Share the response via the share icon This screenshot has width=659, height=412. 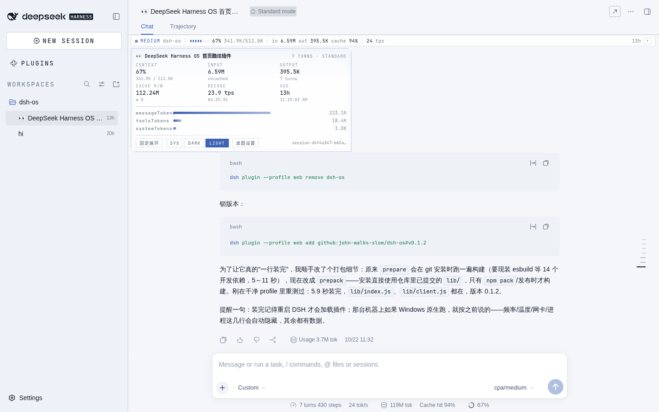point(273,340)
